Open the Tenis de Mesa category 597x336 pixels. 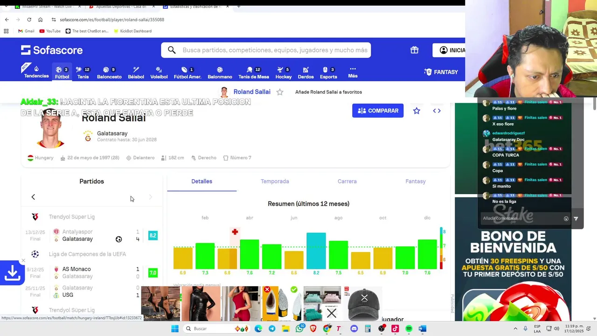254,72
